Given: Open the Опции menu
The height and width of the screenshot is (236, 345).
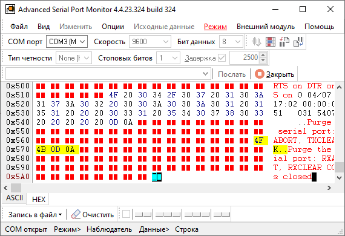Looking at the screenshot, I should (113, 27).
